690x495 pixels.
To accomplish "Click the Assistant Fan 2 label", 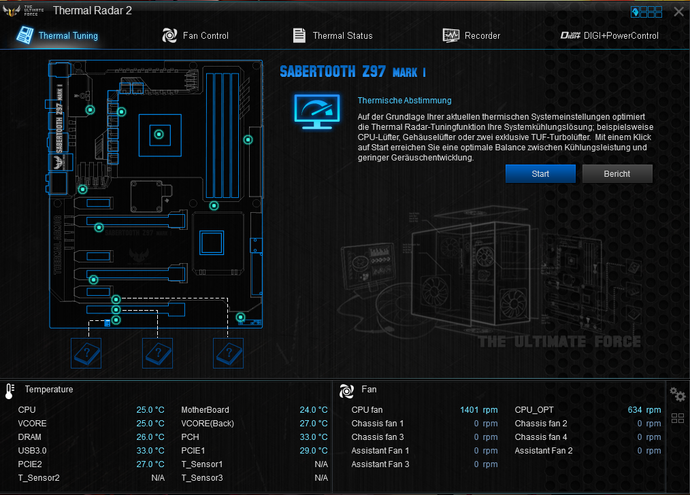I will [544, 451].
